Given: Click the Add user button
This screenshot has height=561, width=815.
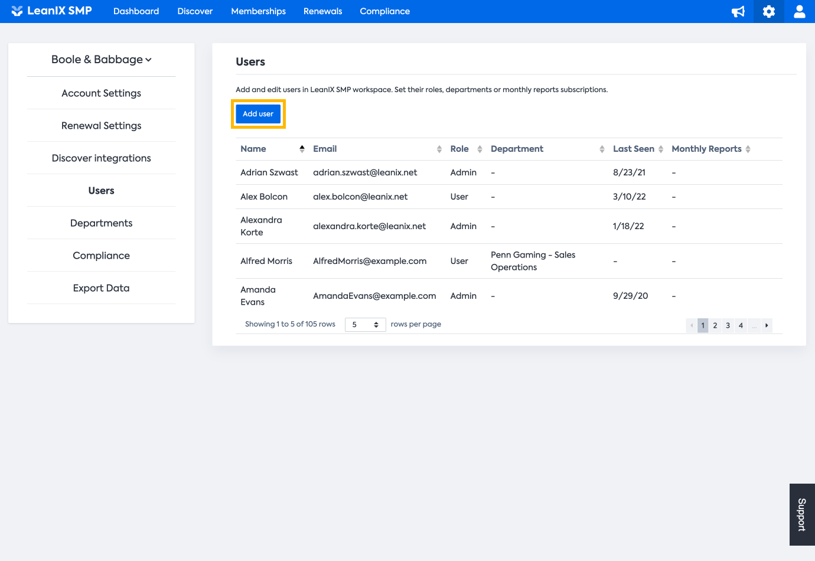Looking at the screenshot, I should pyautogui.click(x=258, y=114).
